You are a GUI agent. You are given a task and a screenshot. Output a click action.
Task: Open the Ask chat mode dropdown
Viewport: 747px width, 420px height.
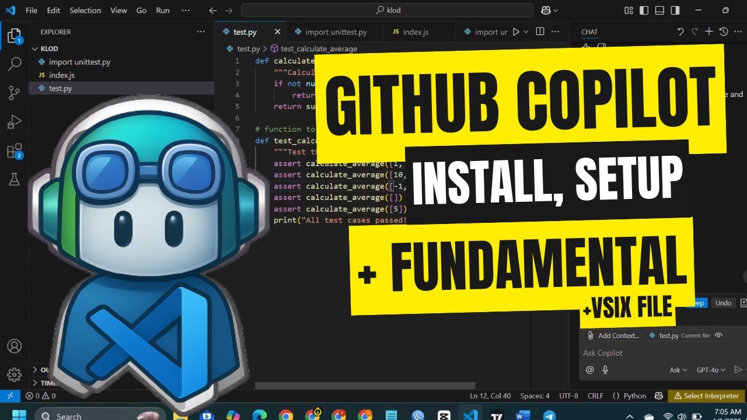[678, 370]
